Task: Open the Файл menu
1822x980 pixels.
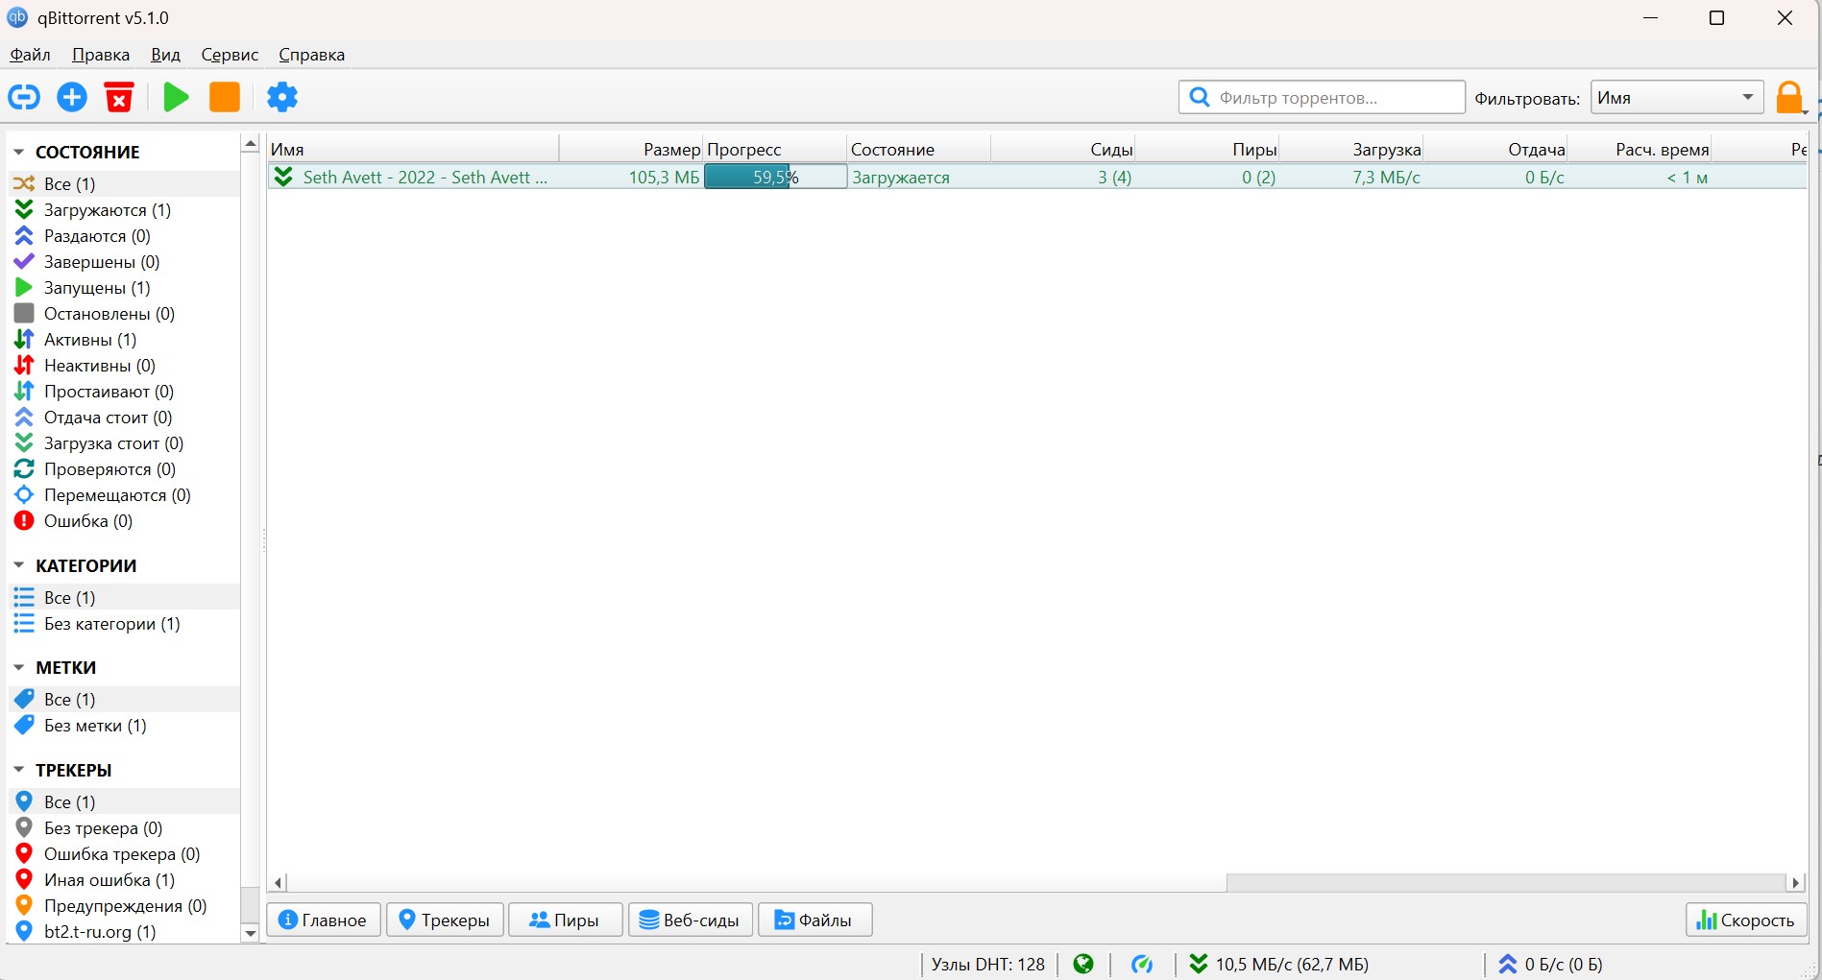Action: tap(30, 55)
